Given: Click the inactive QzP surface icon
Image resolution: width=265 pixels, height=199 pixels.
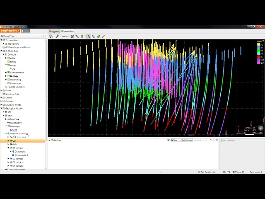Looking at the screenshot, I should point(11,137).
